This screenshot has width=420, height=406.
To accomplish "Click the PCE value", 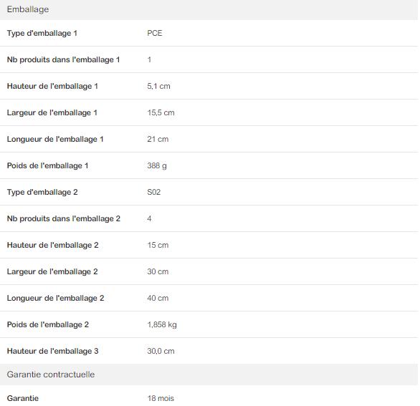I will click(155, 33).
